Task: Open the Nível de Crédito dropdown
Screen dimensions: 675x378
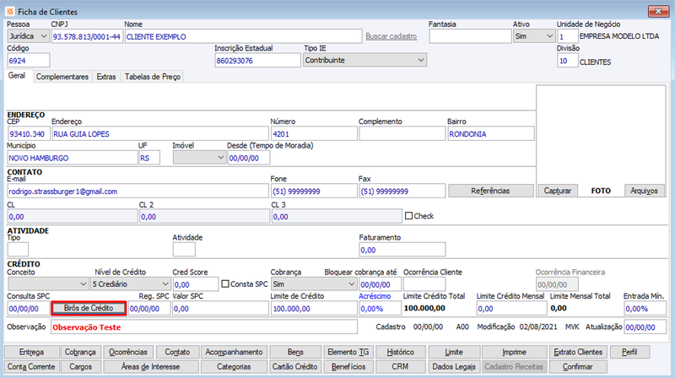Action: point(131,284)
